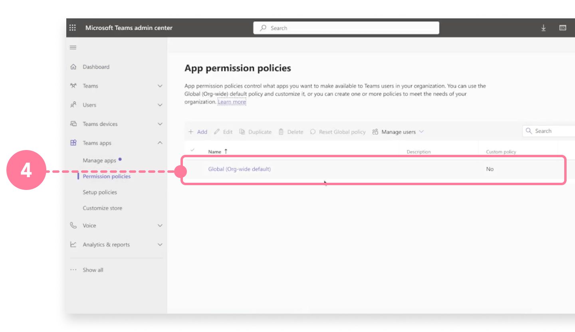Click the policies table Search field
Viewport: 575px width, 332px height.
pos(549,131)
